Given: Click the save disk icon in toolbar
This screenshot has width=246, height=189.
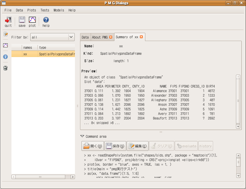Looking at the screenshot, I should pos(22,20).
